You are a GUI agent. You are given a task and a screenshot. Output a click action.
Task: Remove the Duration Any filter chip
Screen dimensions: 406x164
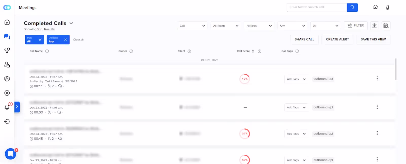pyautogui.click(x=65, y=40)
